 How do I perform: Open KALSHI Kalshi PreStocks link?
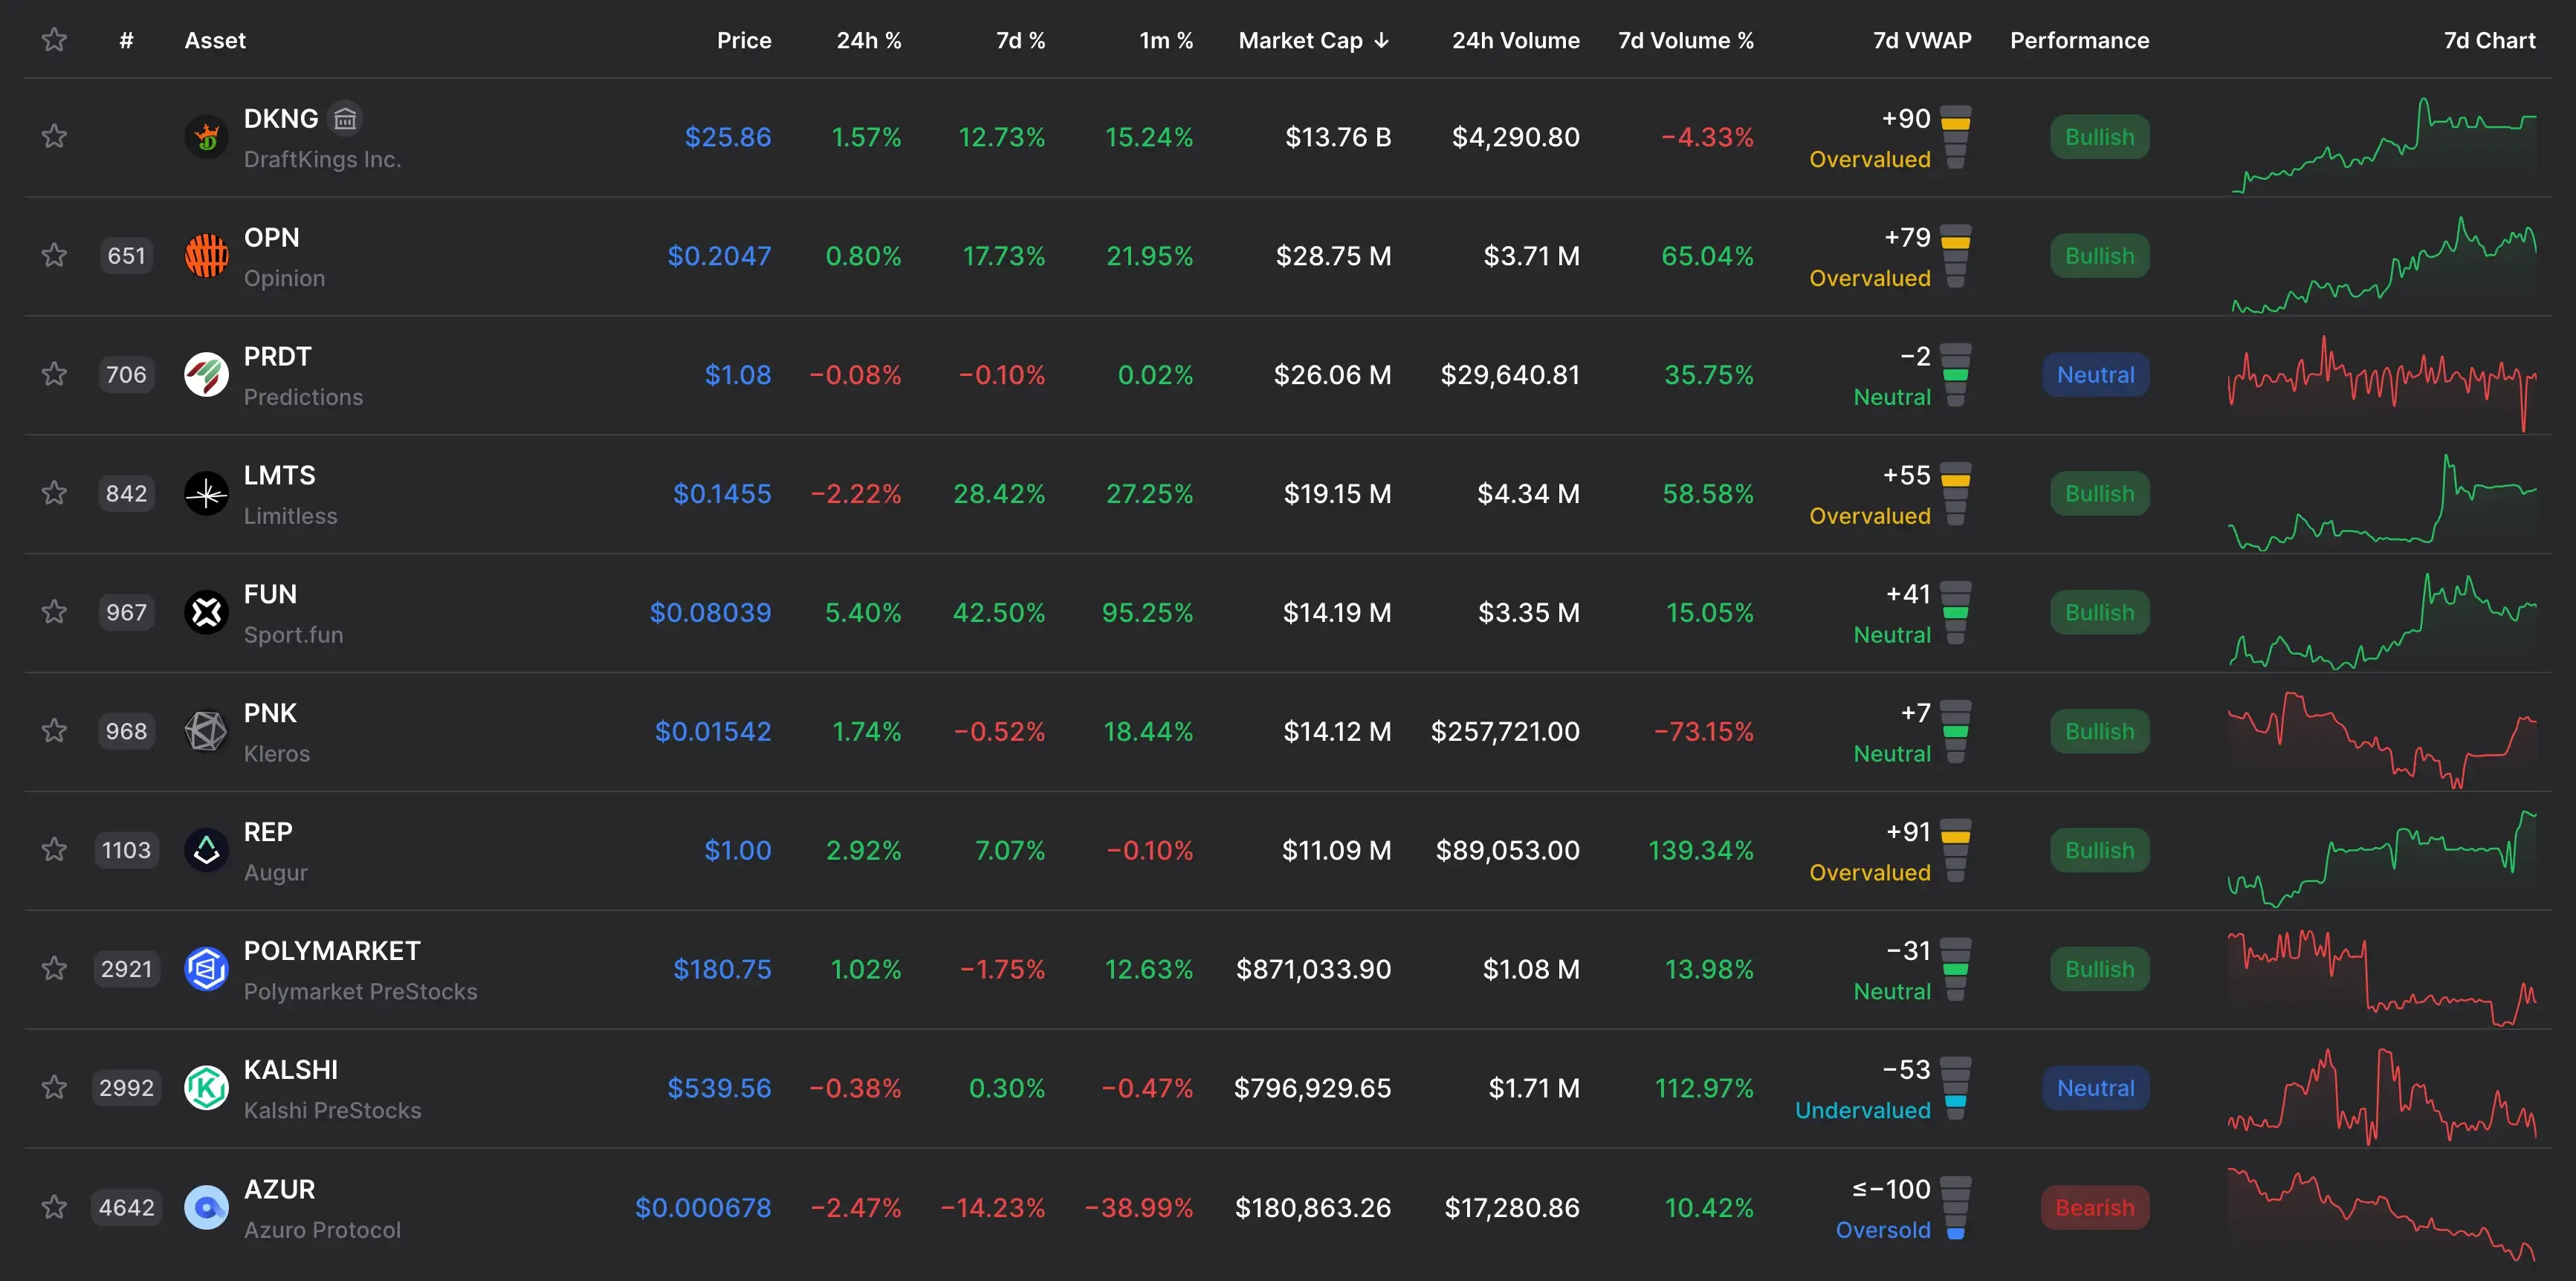332,1089
